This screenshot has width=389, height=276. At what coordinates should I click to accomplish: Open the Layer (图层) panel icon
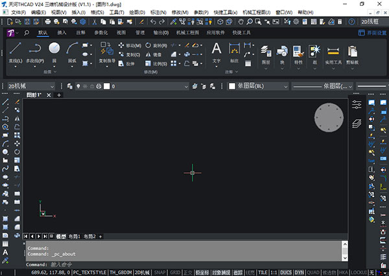(265, 51)
